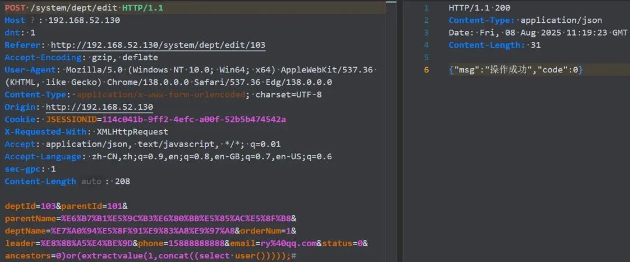Click Content-Type header in the request
Screen dimensions: 630x262
34,95
